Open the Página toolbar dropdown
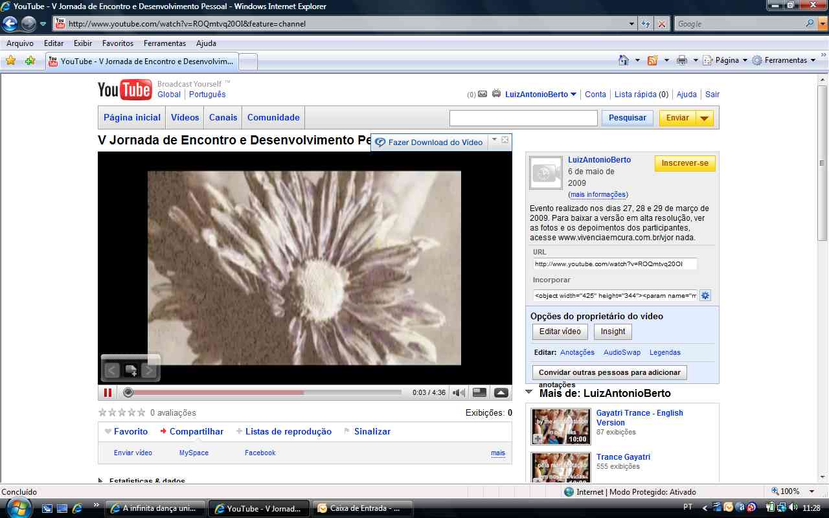 725,60
